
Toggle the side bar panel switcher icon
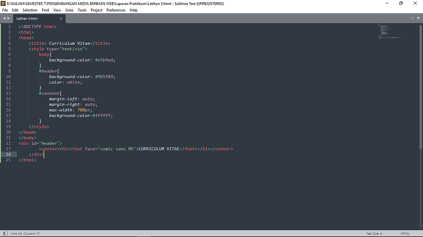point(5,234)
